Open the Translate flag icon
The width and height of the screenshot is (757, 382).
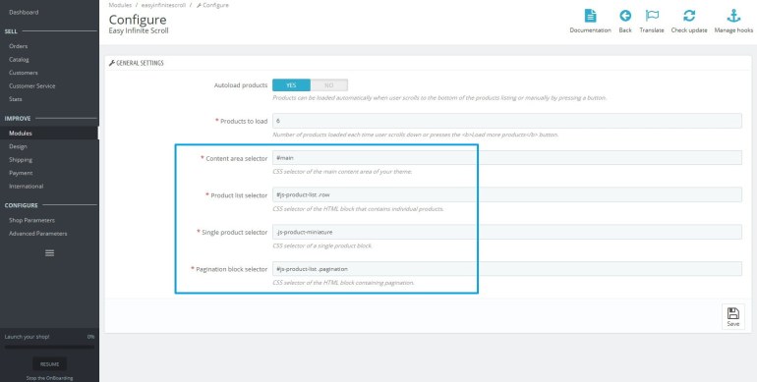tap(652, 16)
